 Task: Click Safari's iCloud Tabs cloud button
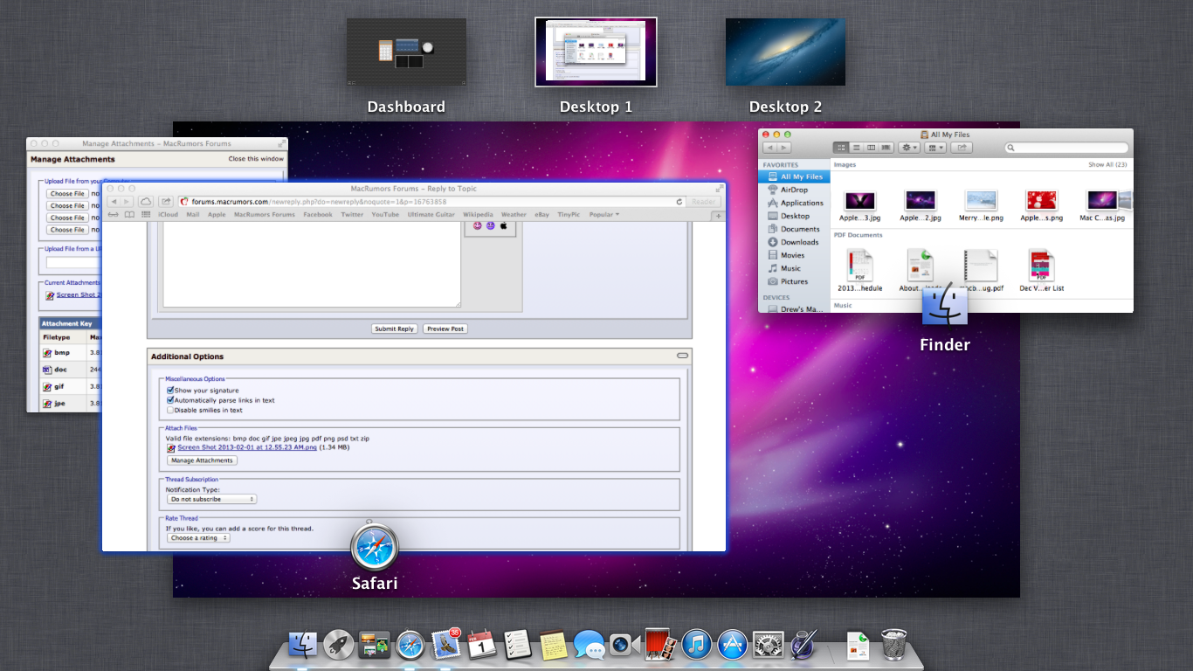tap(146, 201)
